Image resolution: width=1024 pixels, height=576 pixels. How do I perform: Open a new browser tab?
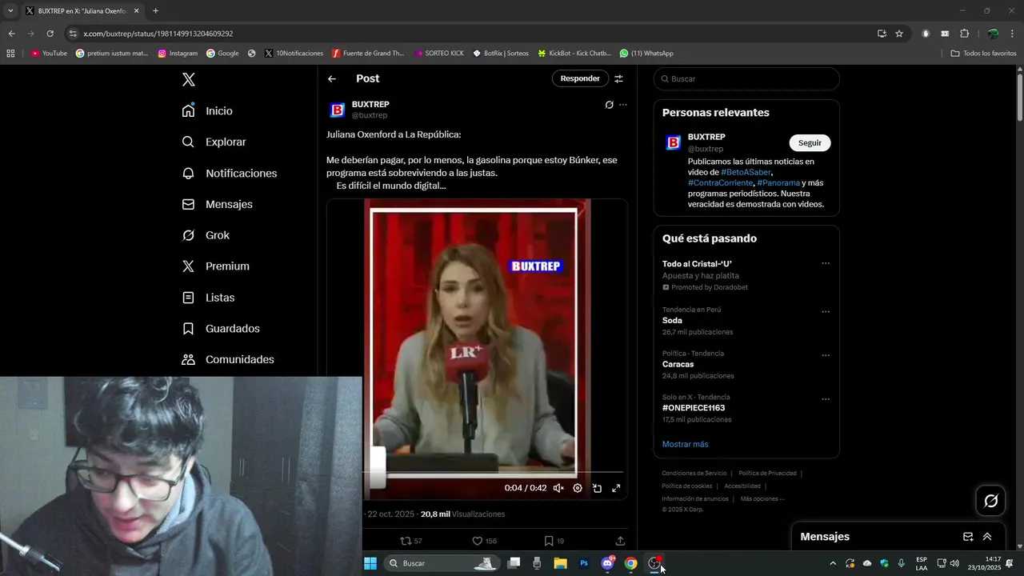[x=155, y=11]
